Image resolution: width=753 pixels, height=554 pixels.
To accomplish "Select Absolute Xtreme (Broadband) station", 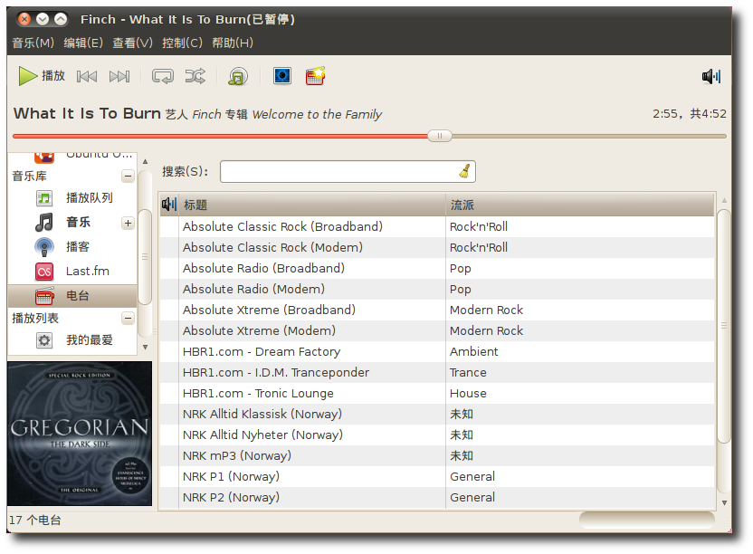I will [x=436, y=310].
